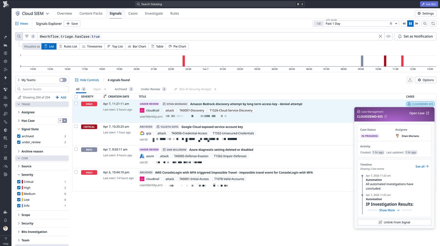Visualize as Pie Chart
The height and width of the screenshot is (246, 440).
(x=177, y=46)
